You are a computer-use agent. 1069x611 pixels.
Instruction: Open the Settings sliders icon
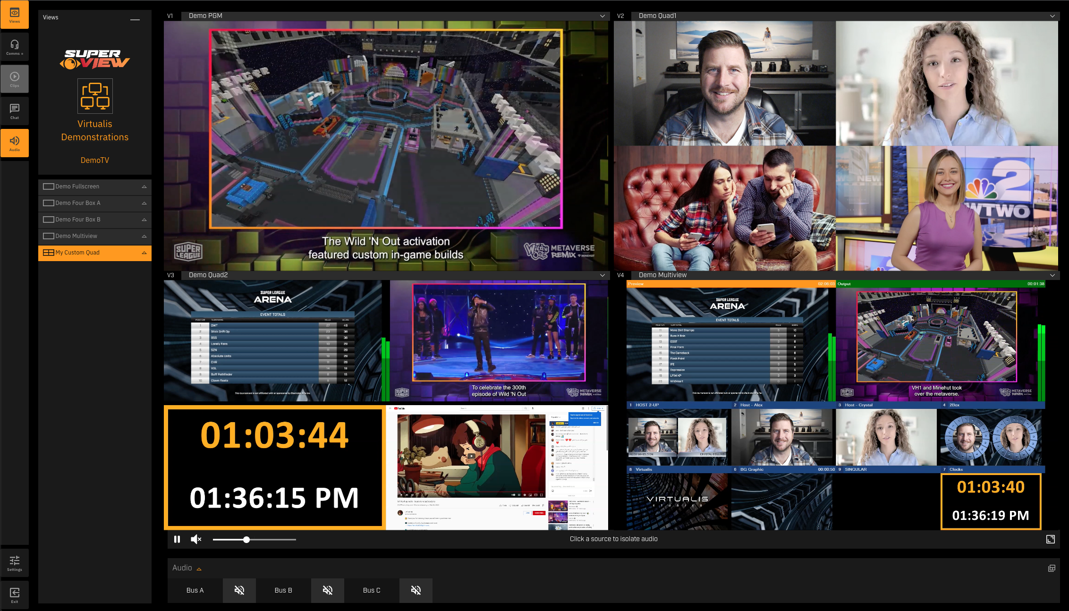[x=15, y=563]
